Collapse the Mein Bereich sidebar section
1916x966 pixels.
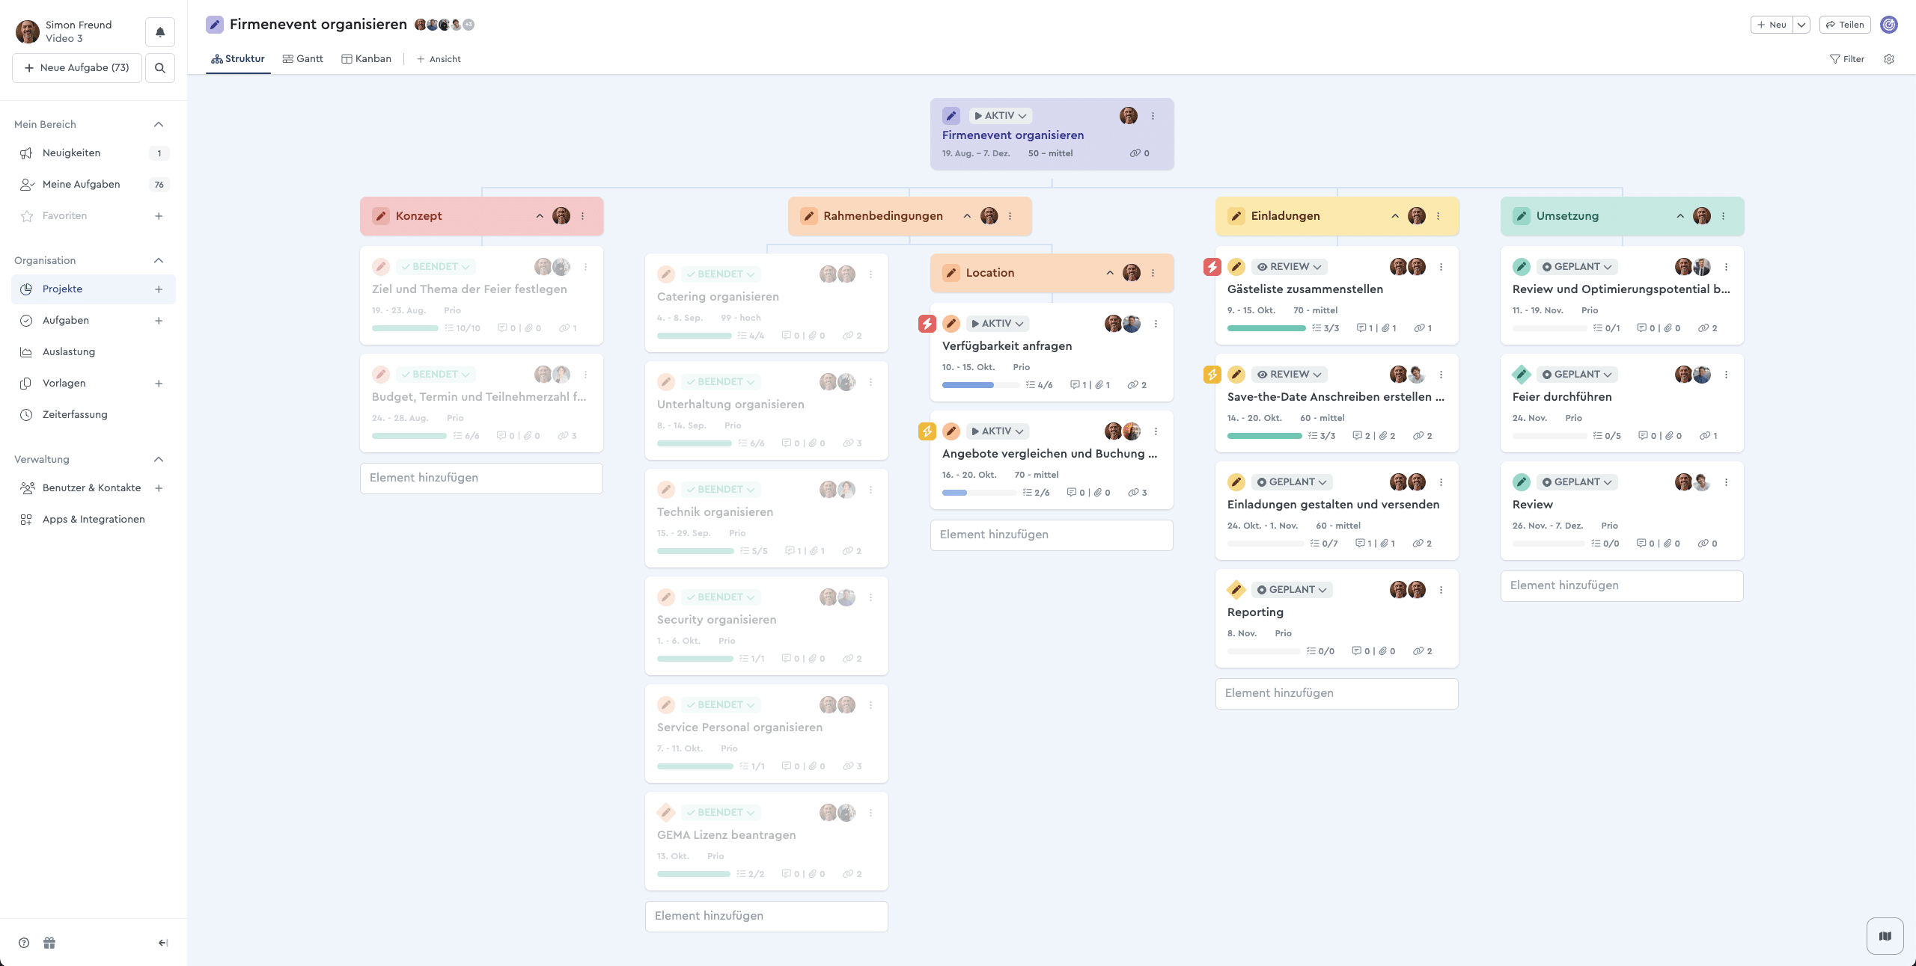point(159,124)
